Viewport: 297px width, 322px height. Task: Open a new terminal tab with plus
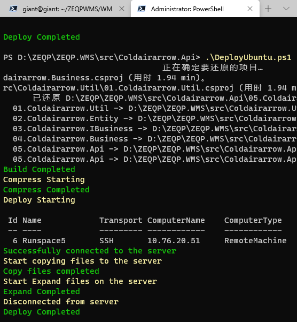[268, 9]
